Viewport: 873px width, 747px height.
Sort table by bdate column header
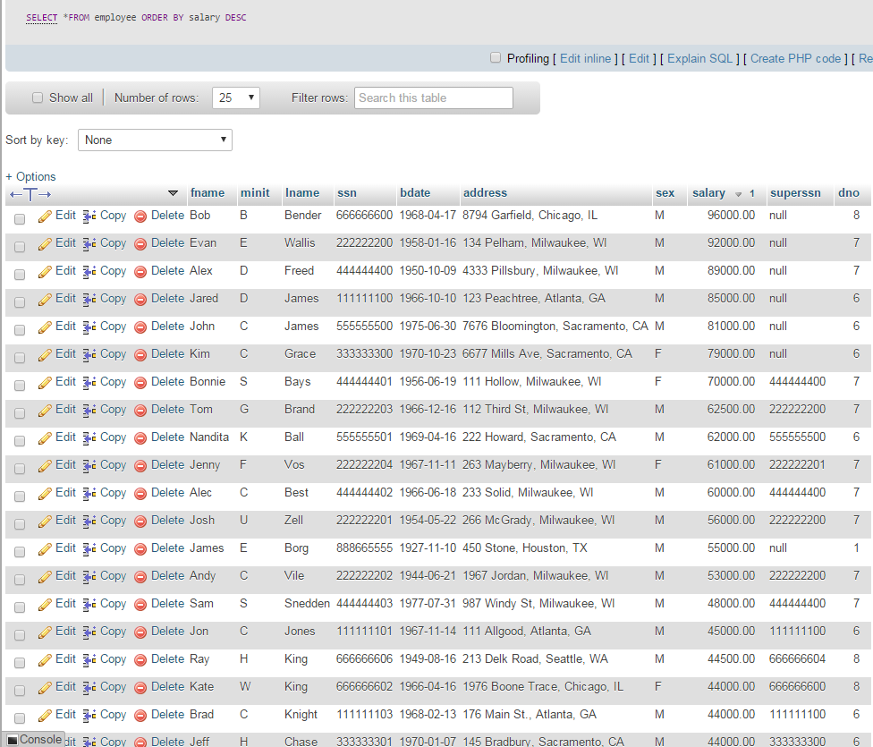click(415, 192)
